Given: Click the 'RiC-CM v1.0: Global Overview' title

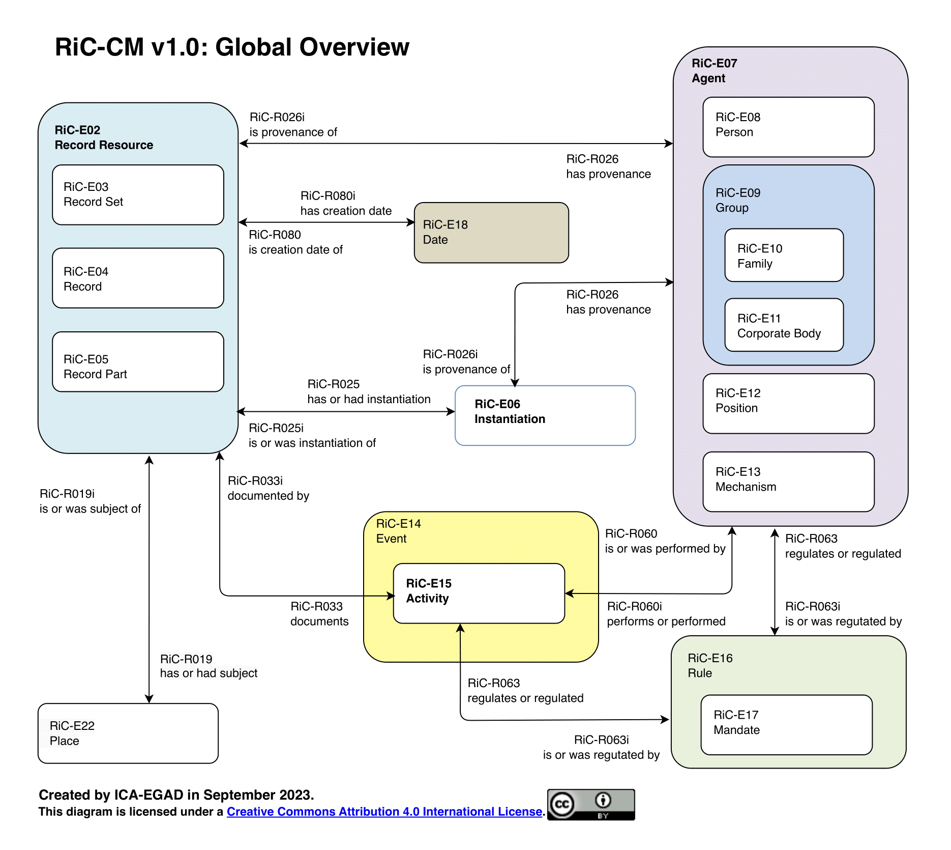Looking at the screenshot, I should pyautogui.click(x=232, y=47).
